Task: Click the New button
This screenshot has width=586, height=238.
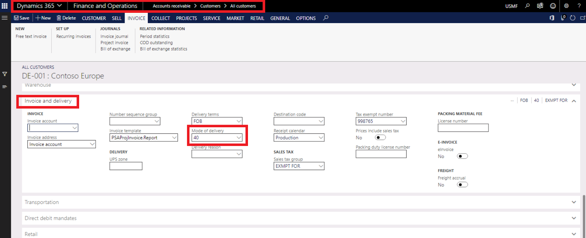Action: click(x=43, y=18)
